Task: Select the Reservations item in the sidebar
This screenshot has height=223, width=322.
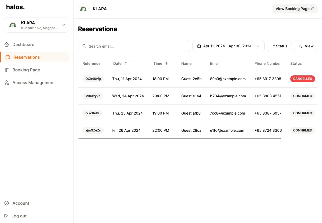Action: coord(26,57)
